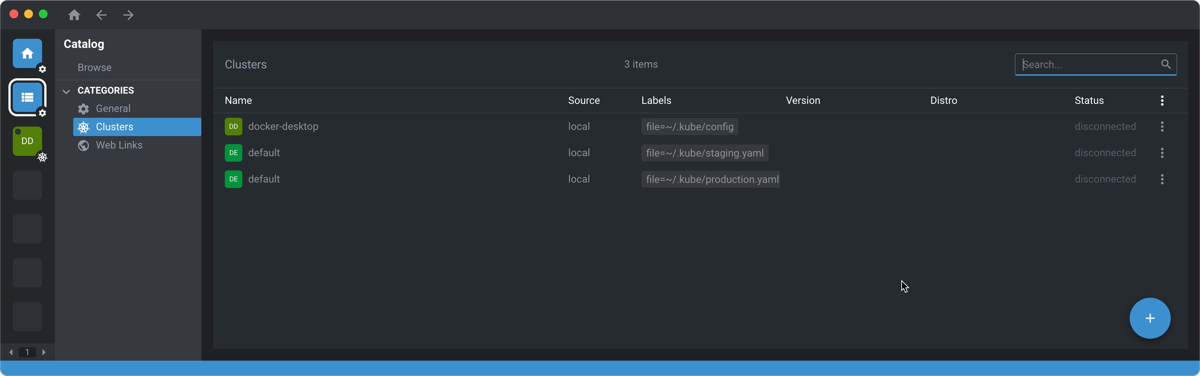Open the DD docker-desktop cluster icon
Image resolution: width=1200 pixels, height=376 pixels.
27,140
